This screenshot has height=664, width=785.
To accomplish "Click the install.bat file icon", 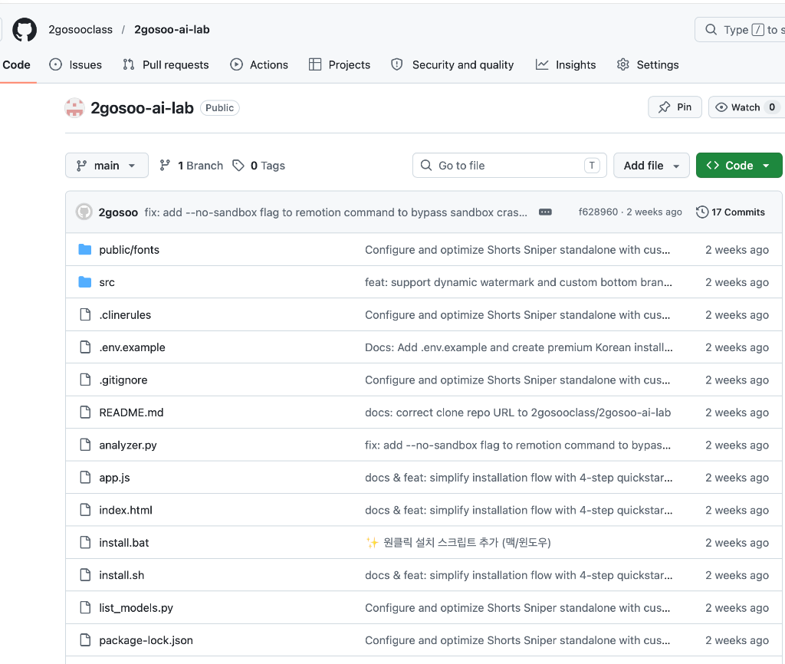I will point(86,542).
